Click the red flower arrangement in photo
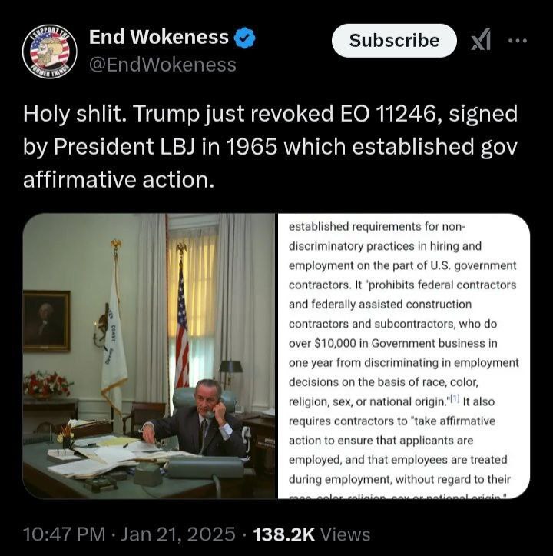The image size is (553, 556). (x=46, y=385)
